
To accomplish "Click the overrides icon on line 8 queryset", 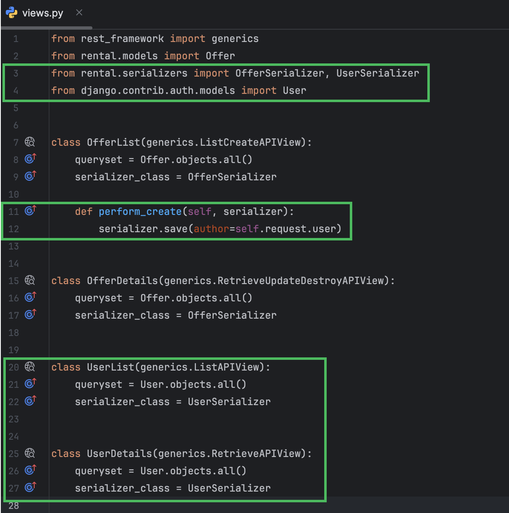I will coord(29,159).
